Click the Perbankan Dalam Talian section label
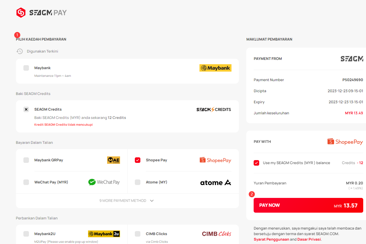This screenshot has width=366, height=244. [x=37, y=218]
